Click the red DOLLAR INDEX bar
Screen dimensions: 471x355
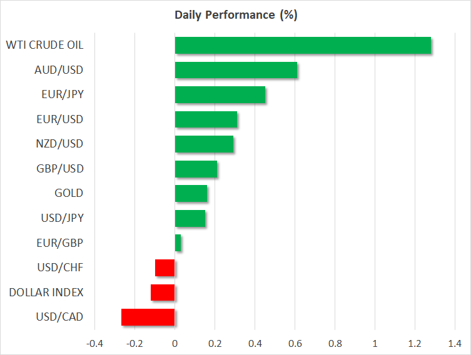tap(163, 292)
